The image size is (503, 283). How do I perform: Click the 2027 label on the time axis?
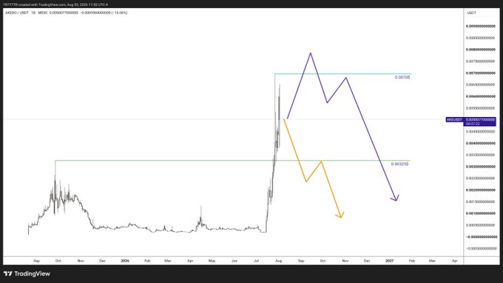tap(389, 261)
